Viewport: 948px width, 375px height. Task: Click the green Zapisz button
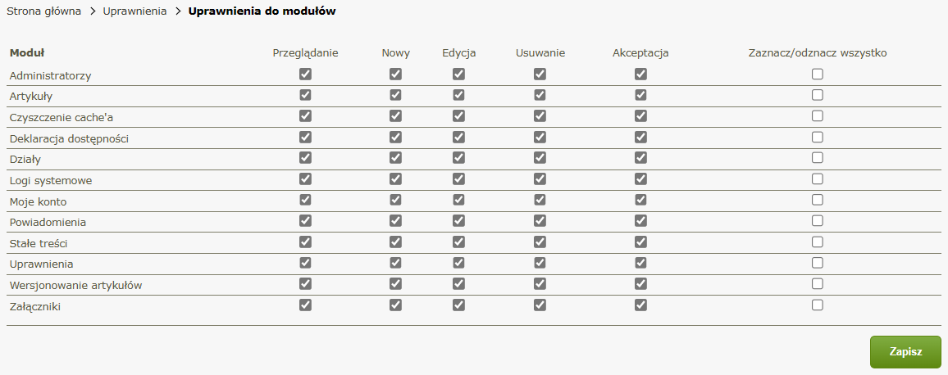905,352
